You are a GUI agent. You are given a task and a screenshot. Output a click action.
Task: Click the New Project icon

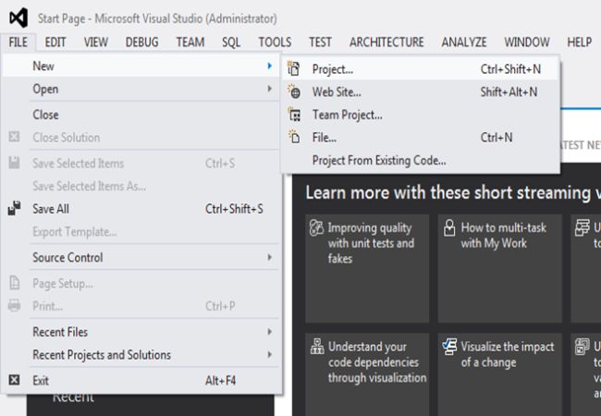294,68
